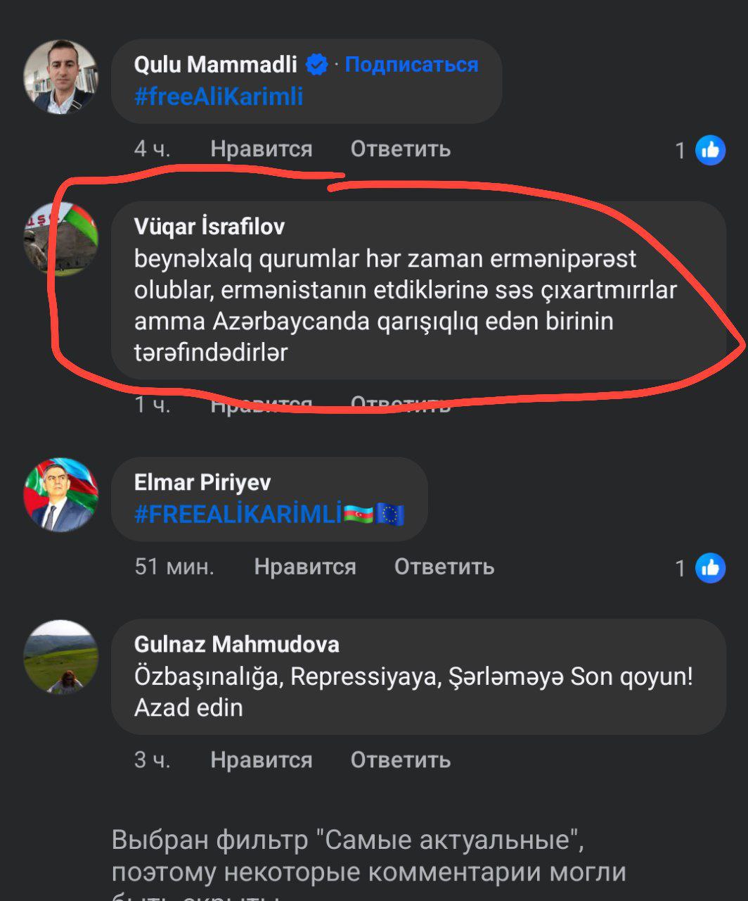Screen dimensions: 748x901
Task: Open the Vüqar İsrafilov name link
Action: (209, 227)
